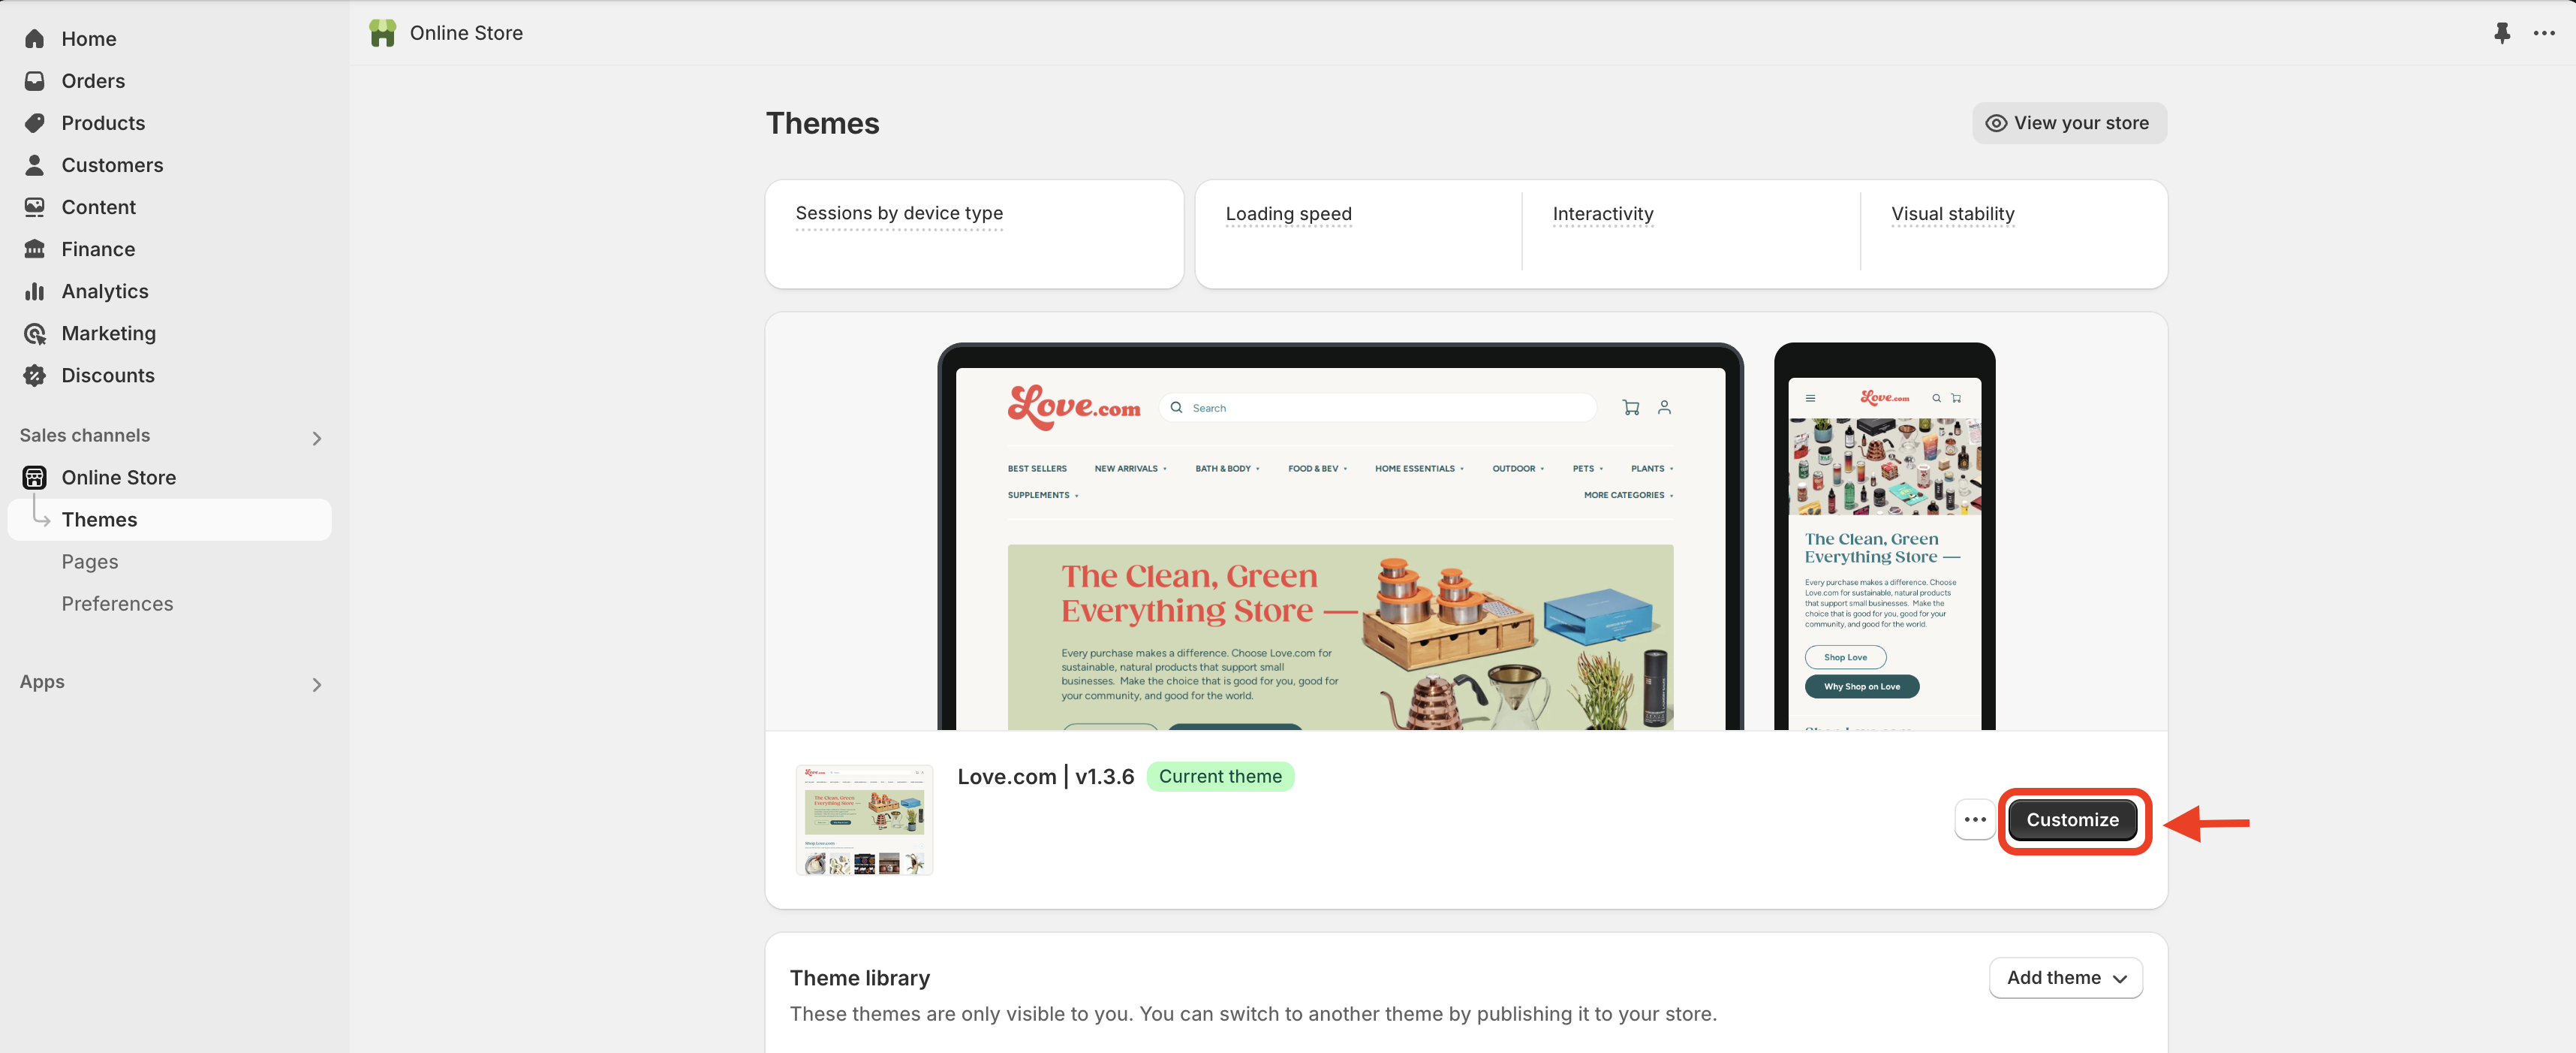Image resolution: width=2576 pixels, height=1053 pixels.
Task: Click the Interactivity metric
Action: (1602, 214)
